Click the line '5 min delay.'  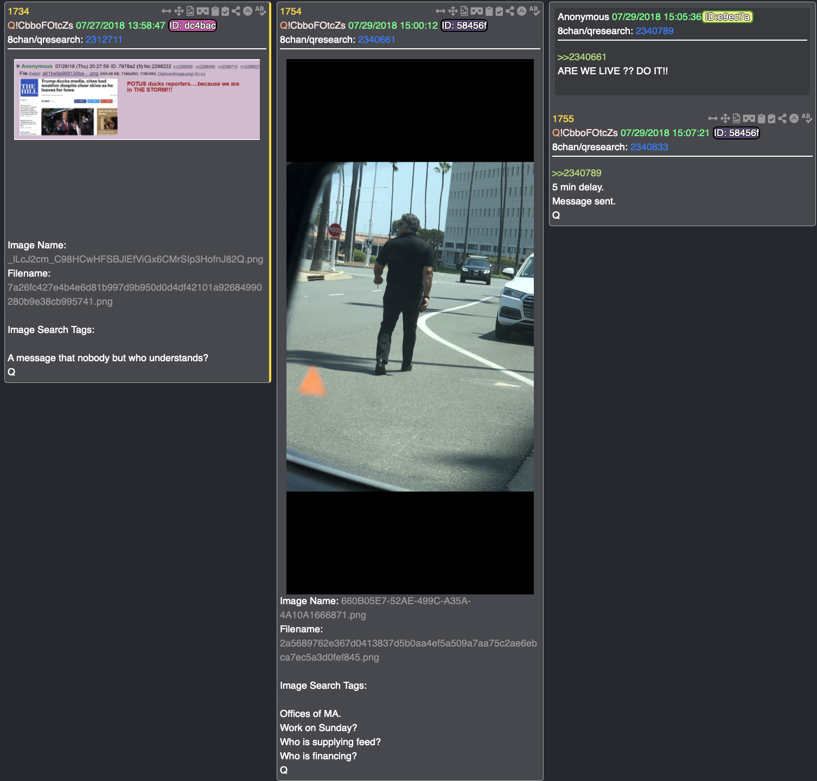[578, 187]
